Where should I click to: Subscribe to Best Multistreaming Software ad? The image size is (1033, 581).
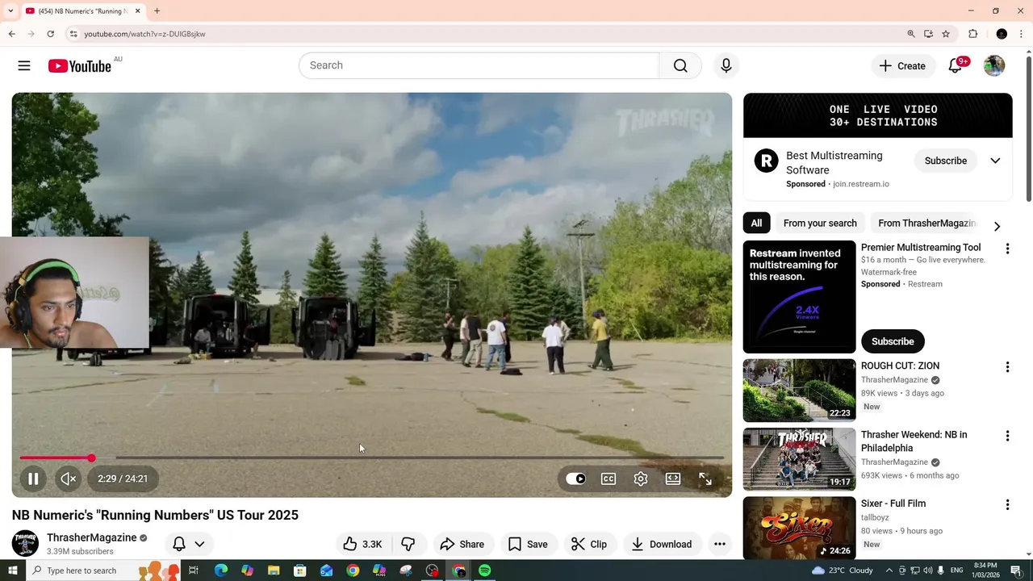click(x=946, y=161)
